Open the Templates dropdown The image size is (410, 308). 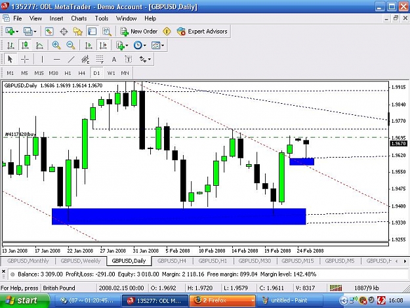(x=157, y=45)
